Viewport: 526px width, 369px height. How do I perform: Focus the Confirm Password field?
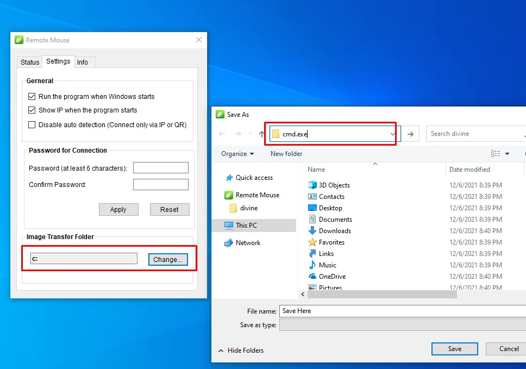tap(161, 185)
